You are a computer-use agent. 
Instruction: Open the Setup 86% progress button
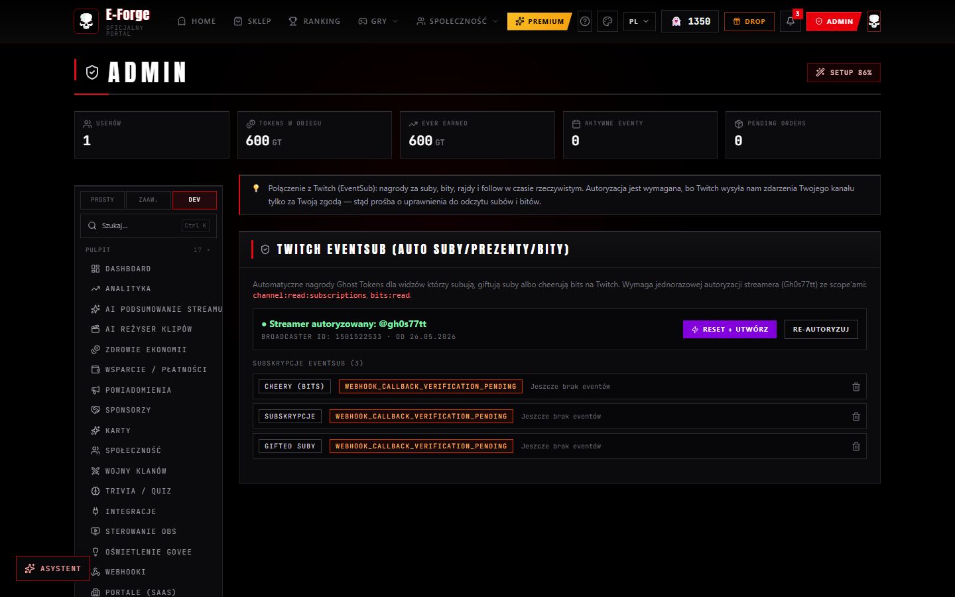click(x=844, y=72)
